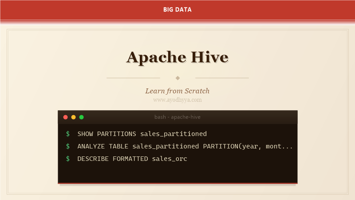Click the dollar prompt before ANALYZE TABLE
The image size is (355, 200).
[x=68, y=146]
